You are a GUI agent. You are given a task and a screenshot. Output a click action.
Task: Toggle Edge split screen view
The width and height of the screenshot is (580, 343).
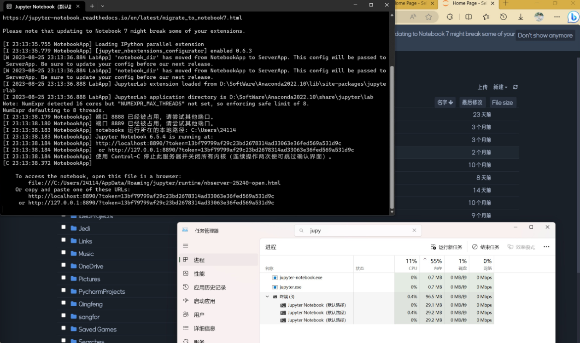tap(469, 17)
